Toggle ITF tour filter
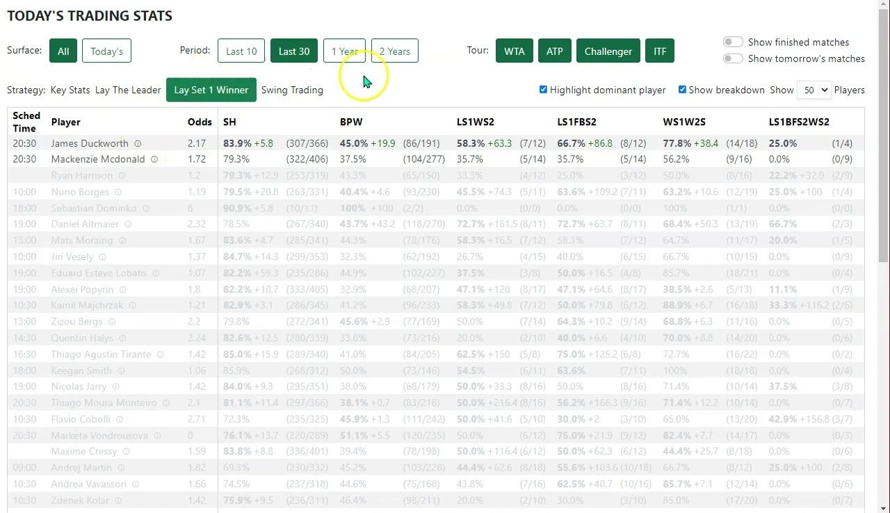This screenshot has height=513, width=890. point(660,51)
